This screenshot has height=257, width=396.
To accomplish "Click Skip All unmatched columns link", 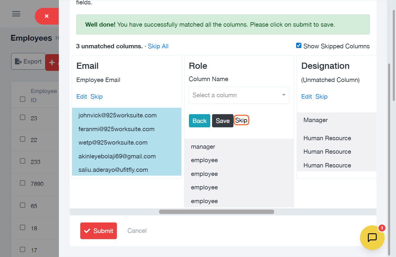I will pos(158,46).
